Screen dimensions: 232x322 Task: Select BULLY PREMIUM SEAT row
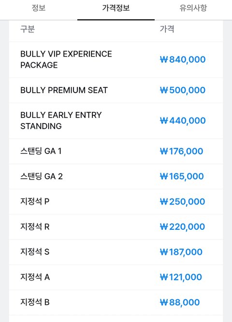tap(116, 90)
